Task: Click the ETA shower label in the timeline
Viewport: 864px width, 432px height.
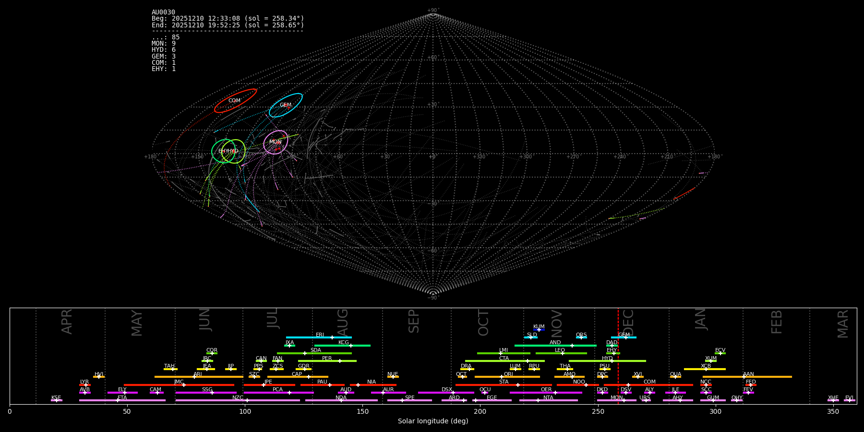Action: [x=122, y=398]
